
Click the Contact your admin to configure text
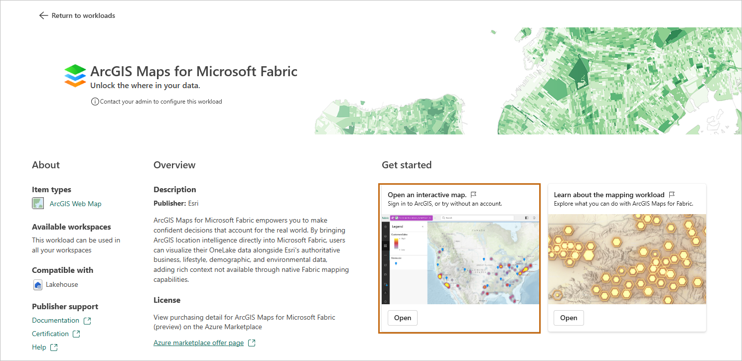pyautogui.click(x=161, y=102)
